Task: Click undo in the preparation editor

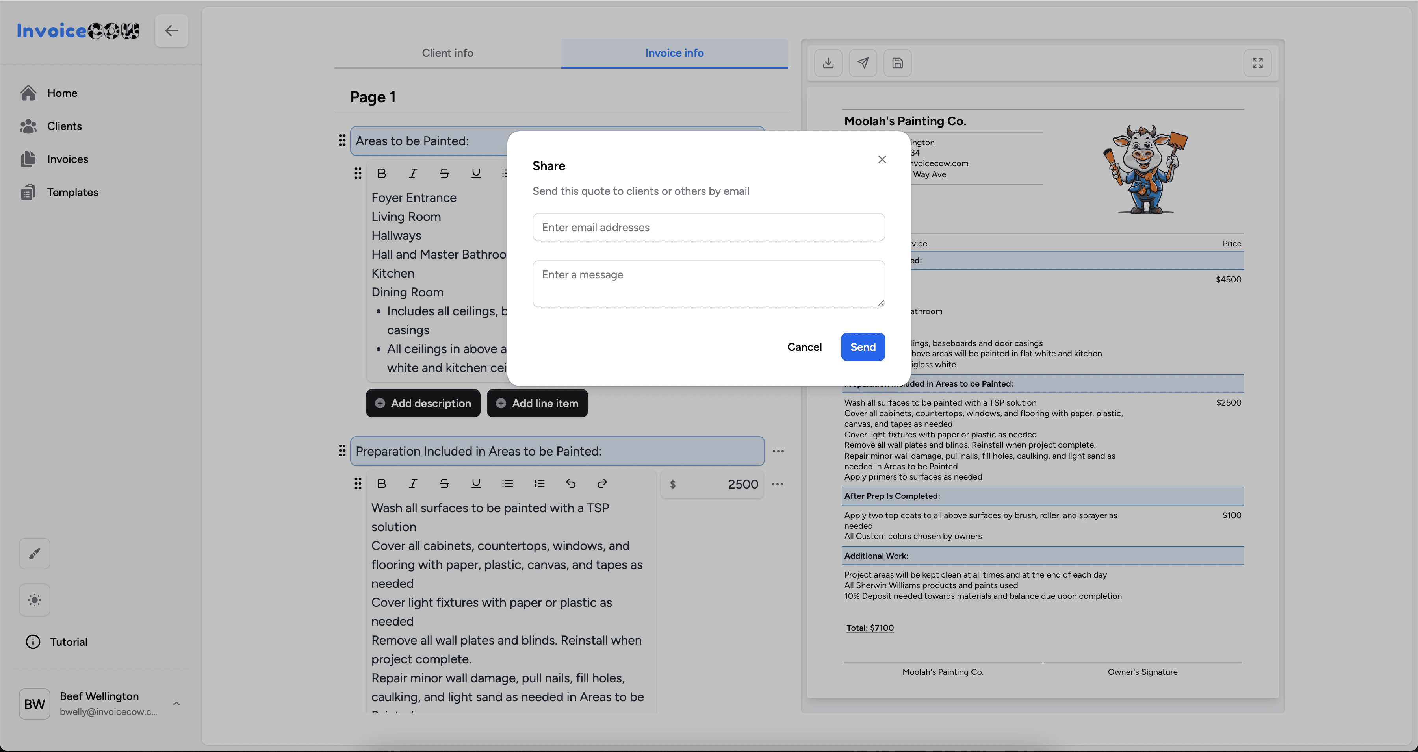Action: [570, 483]
